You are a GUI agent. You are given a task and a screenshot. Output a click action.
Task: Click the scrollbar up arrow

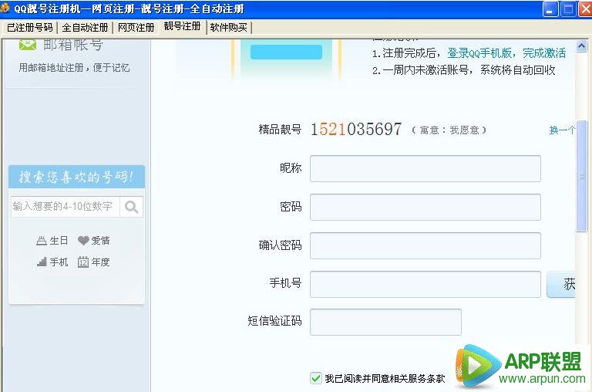click(x=581, y=46)
